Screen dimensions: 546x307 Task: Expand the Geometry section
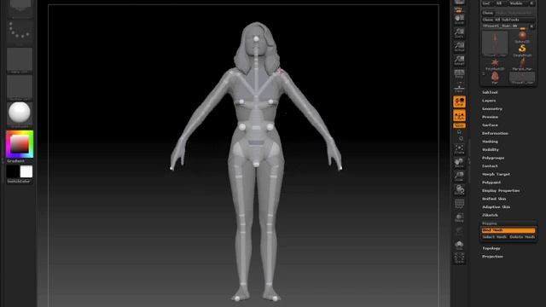pyautogui.click(x=492, y=108)
